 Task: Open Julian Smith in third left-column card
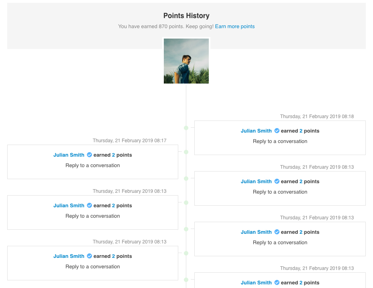coord(69,256)
